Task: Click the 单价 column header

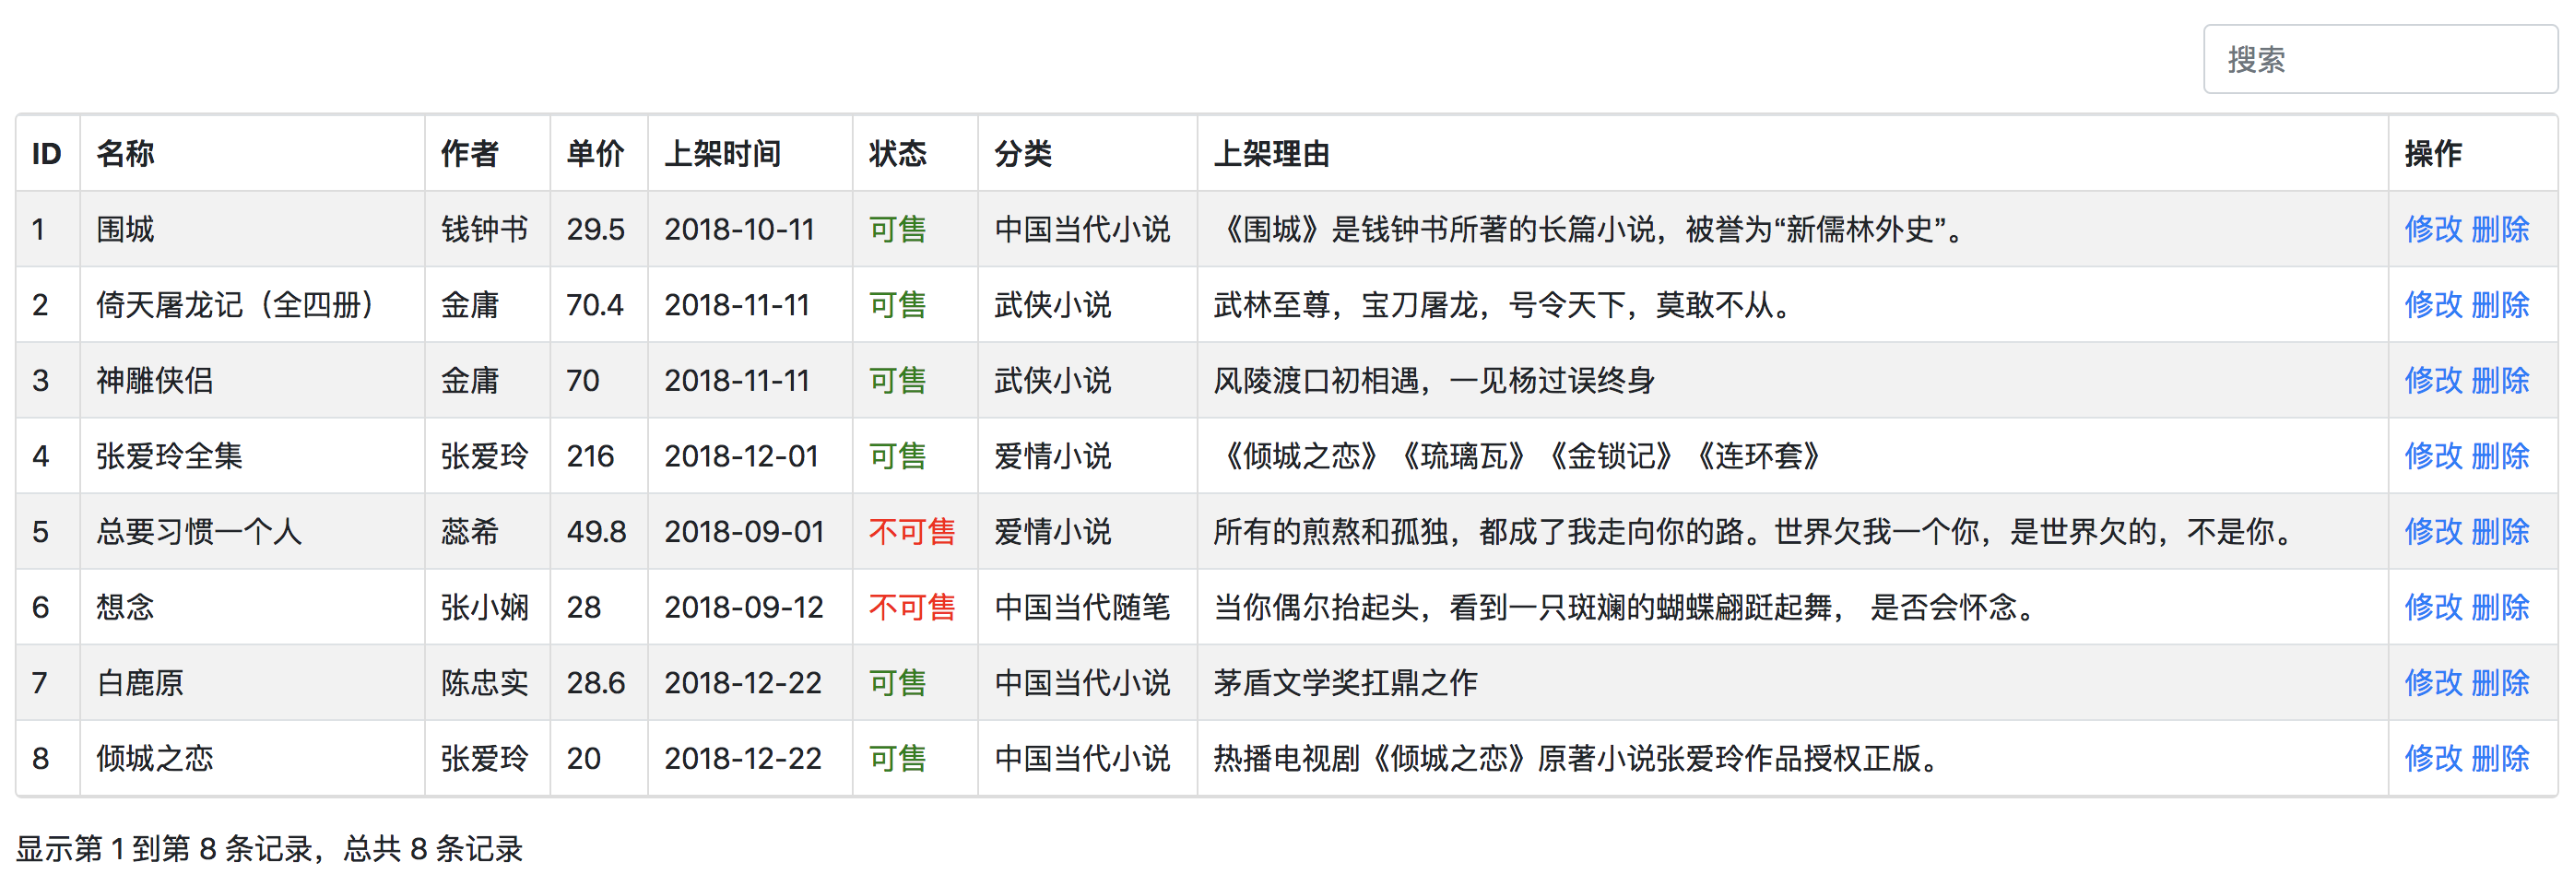Action: click(x=596, y=154)
